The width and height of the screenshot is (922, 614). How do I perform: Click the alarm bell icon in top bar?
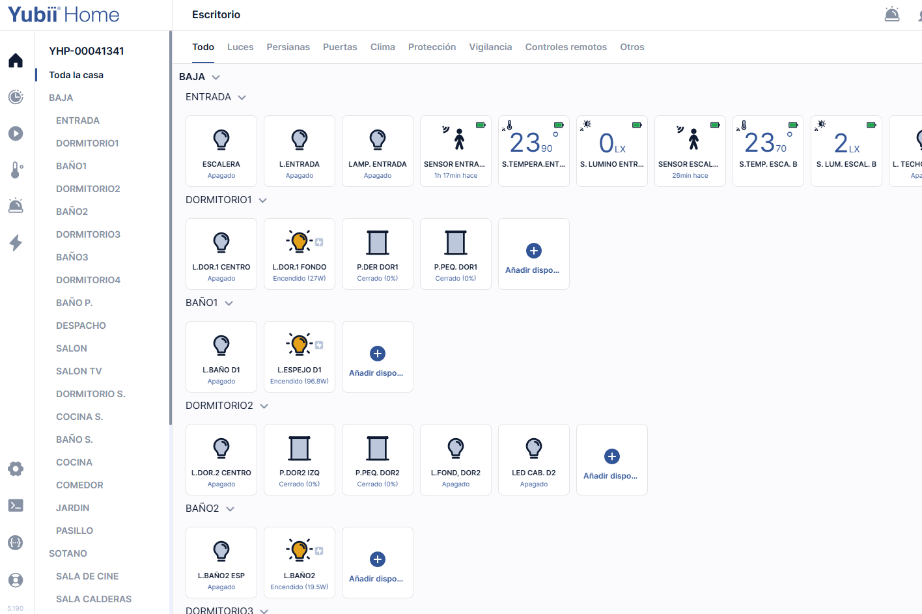pyautogui.click(x=892, y=14)
